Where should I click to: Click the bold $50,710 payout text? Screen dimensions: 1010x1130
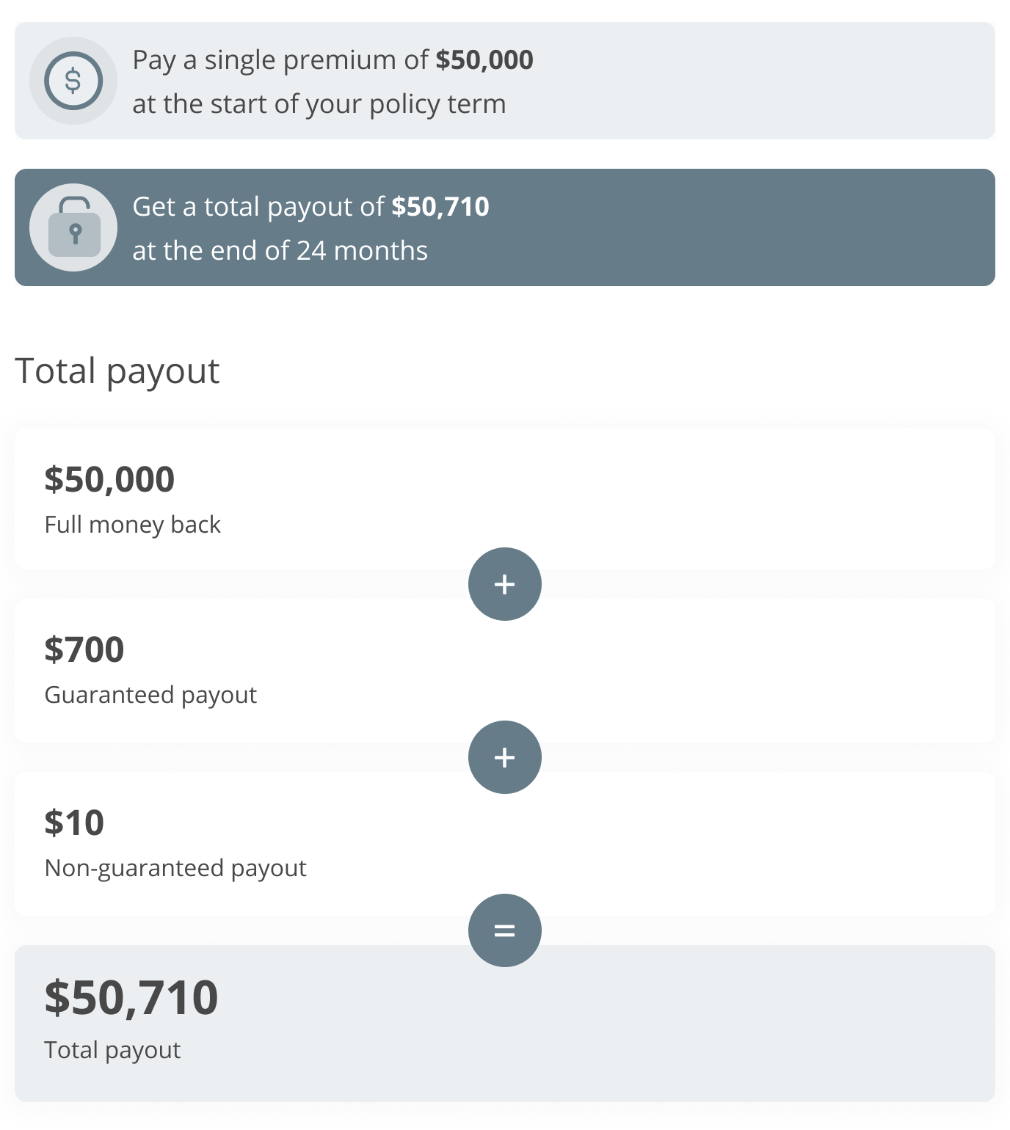pyautogui.click(x=441, y=208)
